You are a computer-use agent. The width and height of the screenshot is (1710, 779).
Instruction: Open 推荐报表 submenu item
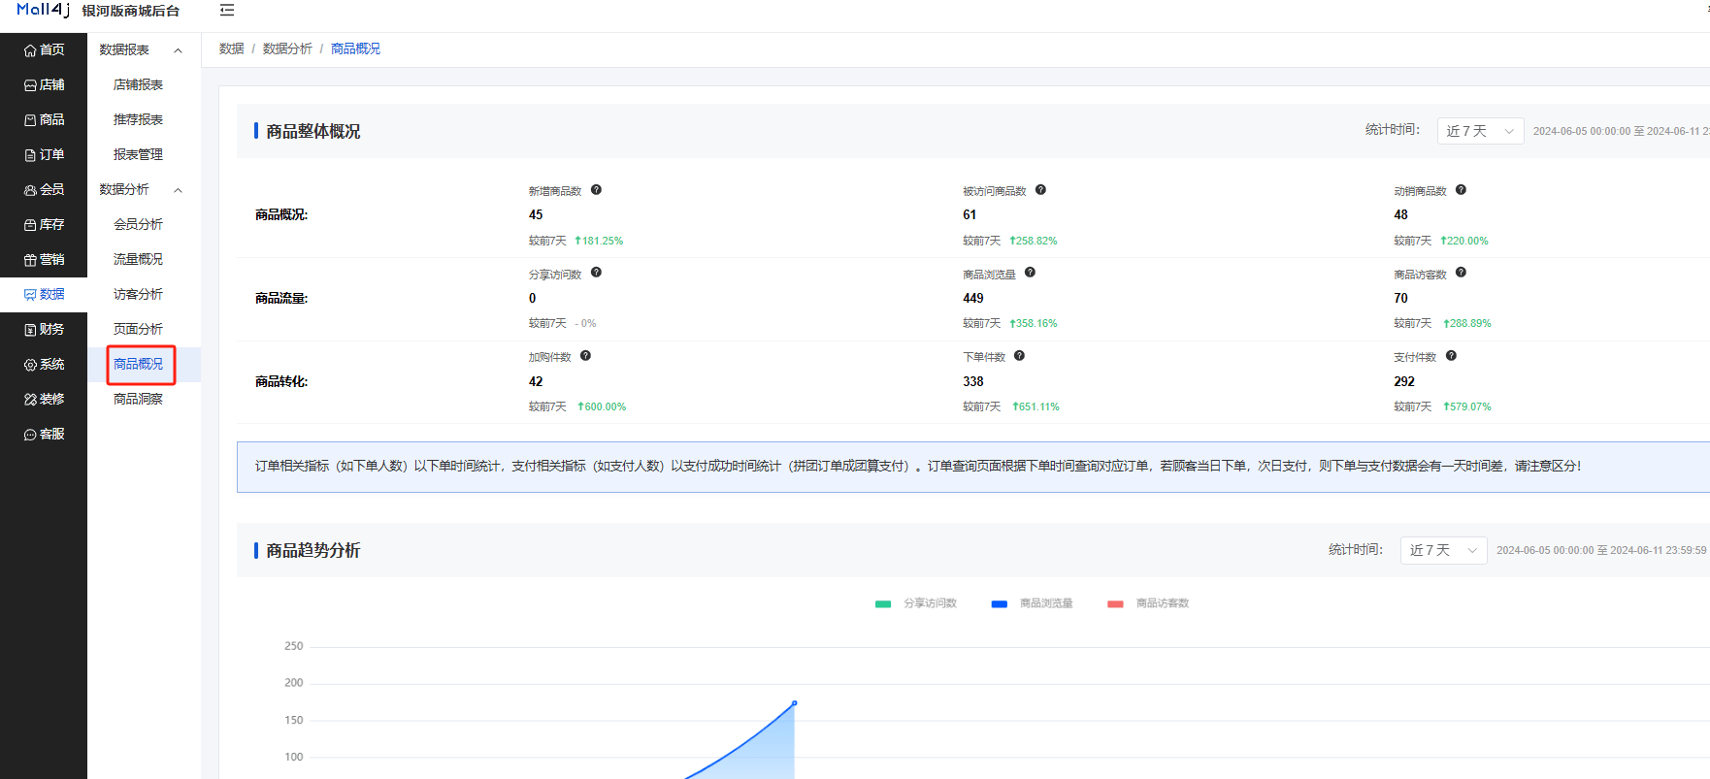point(138,119)
